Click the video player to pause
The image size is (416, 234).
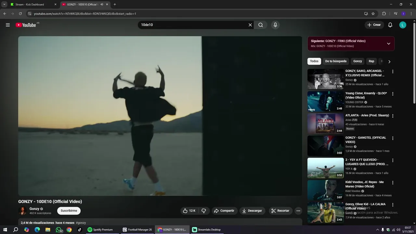pos(160,116)
